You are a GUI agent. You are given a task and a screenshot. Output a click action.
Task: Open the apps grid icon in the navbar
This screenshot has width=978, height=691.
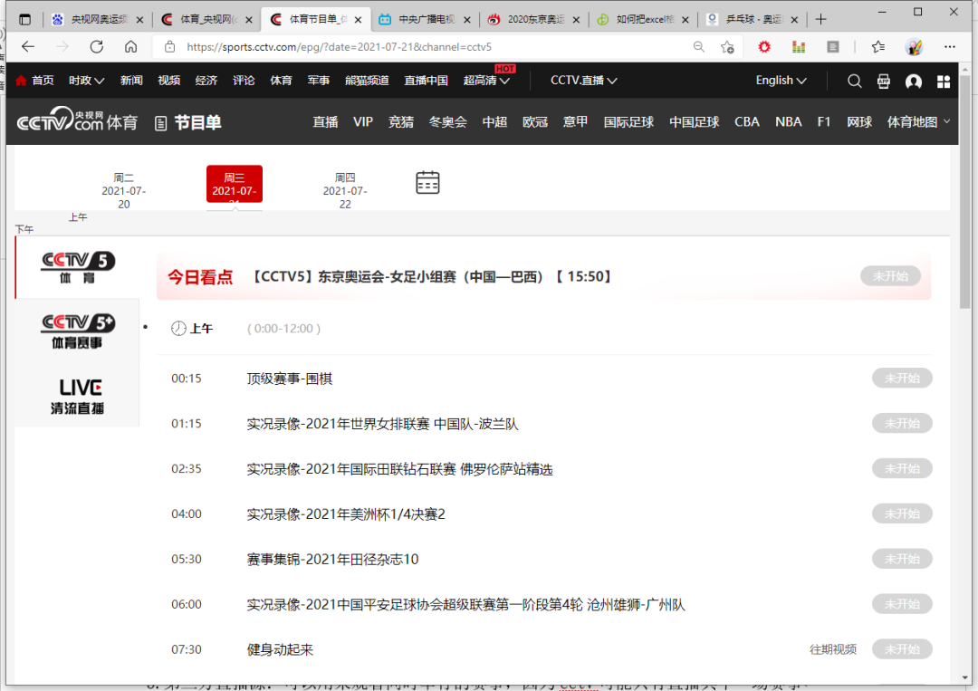(943, 81)
